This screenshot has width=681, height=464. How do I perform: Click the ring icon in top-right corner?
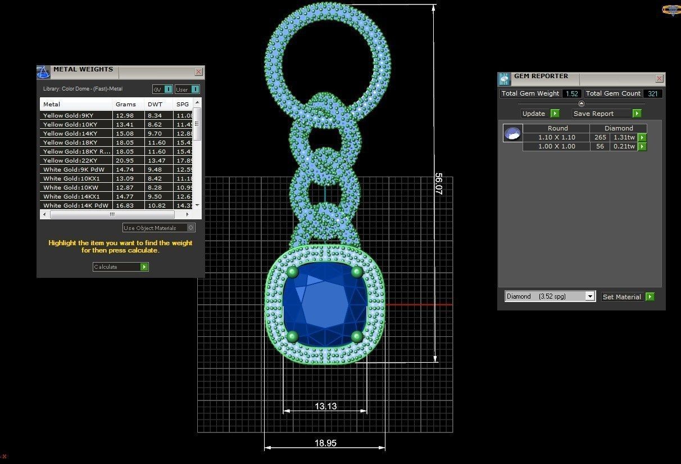pos(671,10)
